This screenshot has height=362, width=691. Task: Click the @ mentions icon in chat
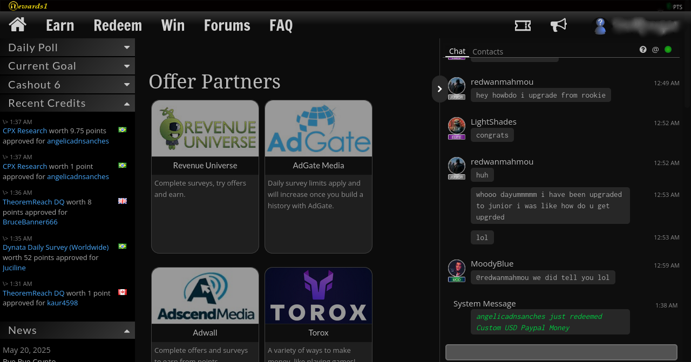655,50
